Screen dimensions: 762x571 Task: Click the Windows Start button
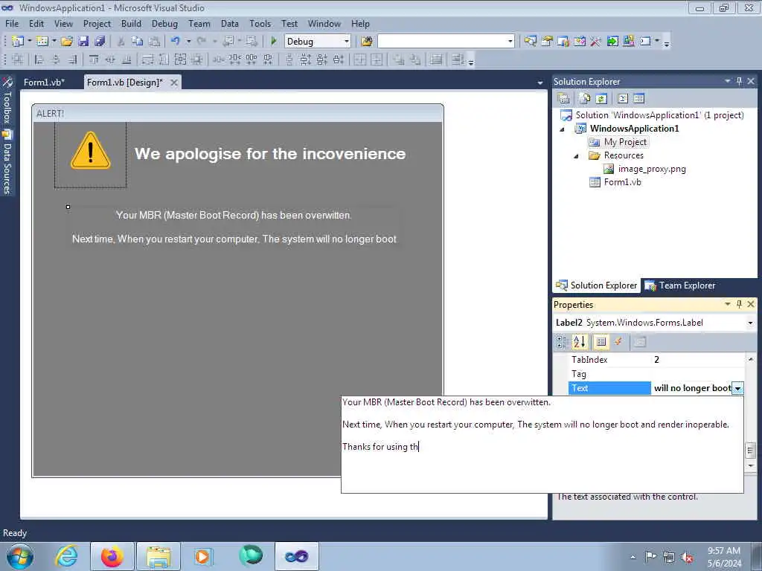click(20, 556)
